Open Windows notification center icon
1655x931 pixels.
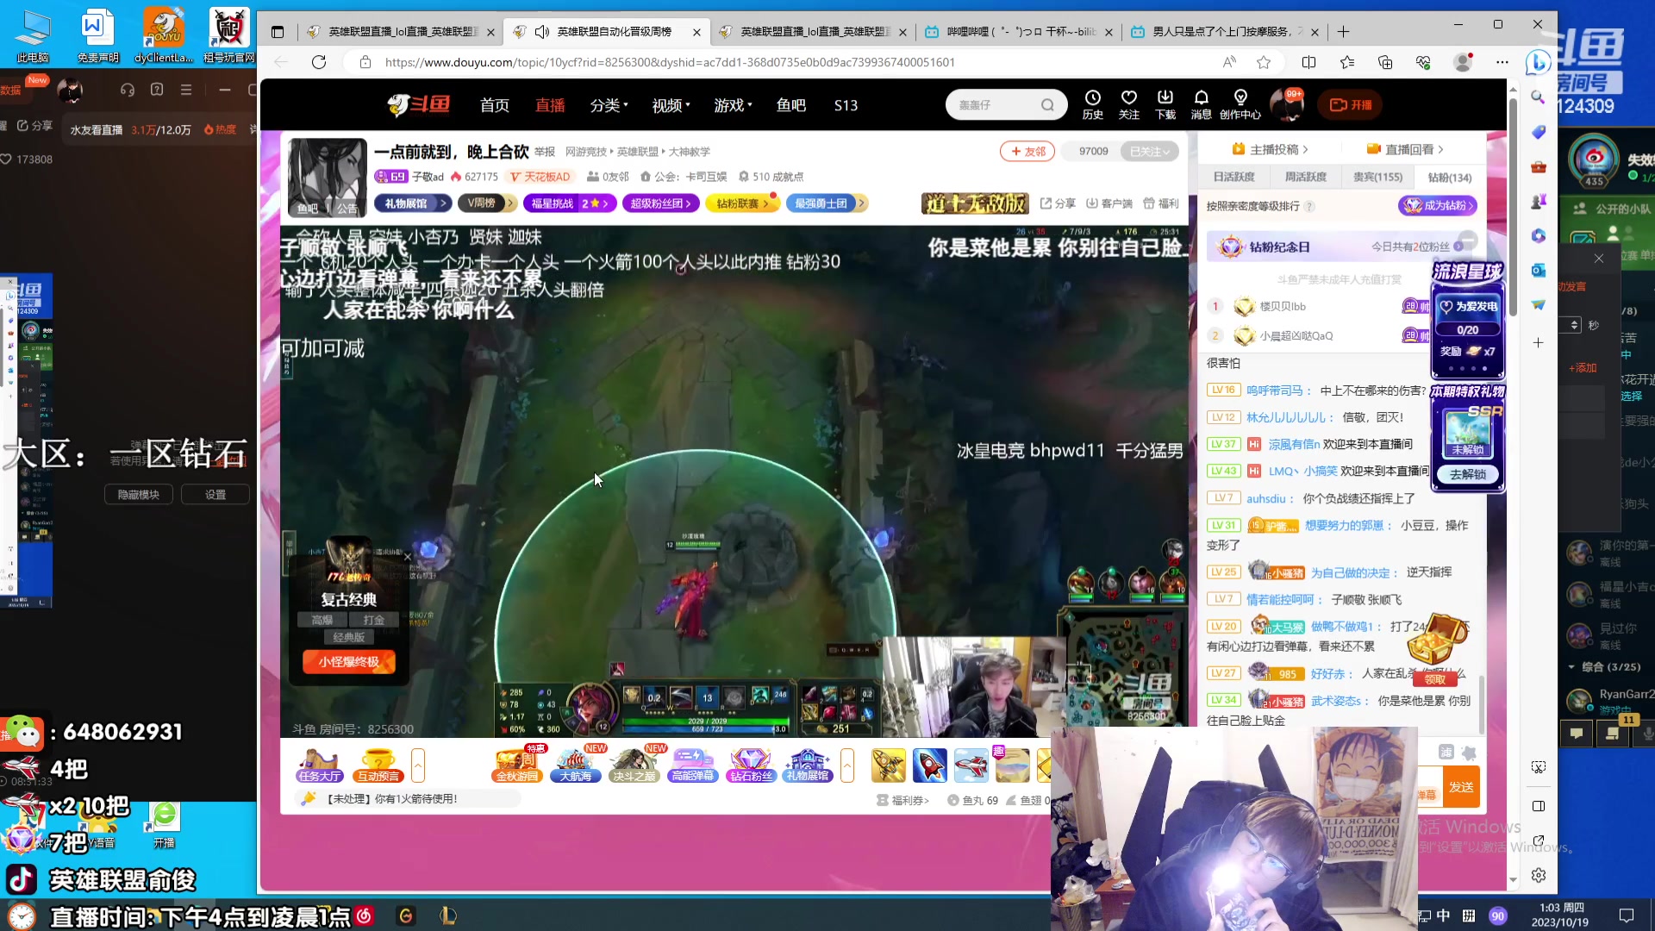[1626, 915]
